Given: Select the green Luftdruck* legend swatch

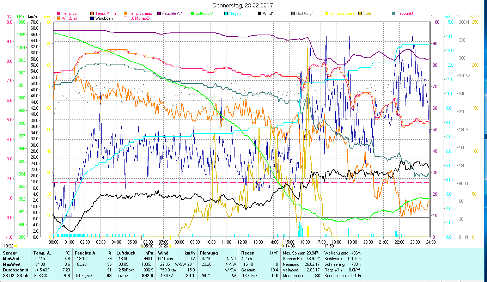Looking at the screenshot, I should tap(193, 13).
